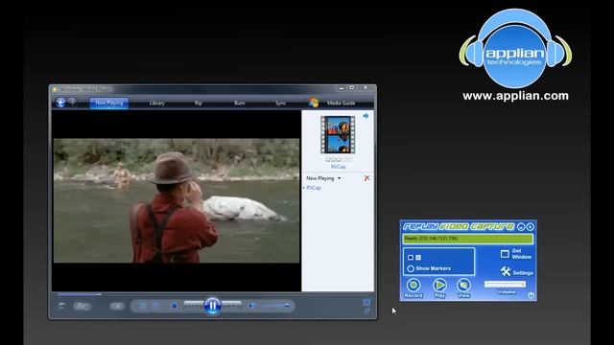
Task: Toggle repeat in Media Player
Action: tap(155, 306)
